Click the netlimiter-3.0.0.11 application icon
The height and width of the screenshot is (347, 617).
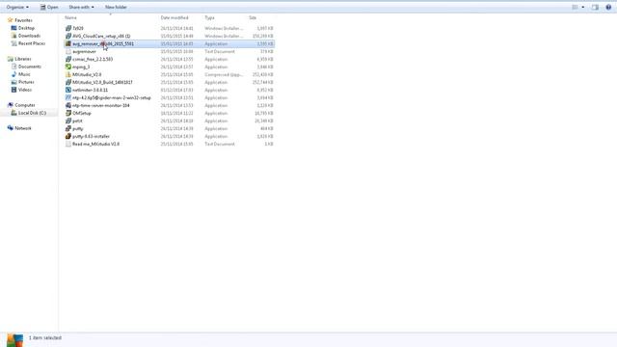click(68, 90)
